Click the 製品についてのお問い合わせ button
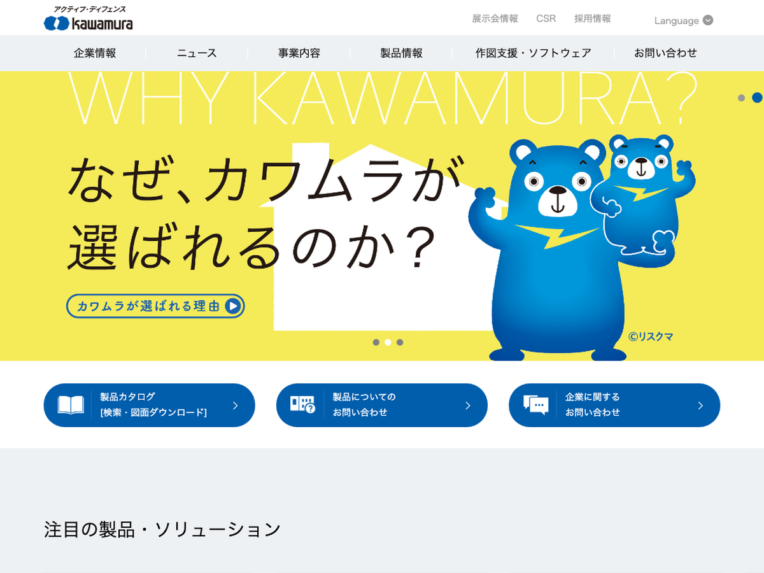Image resolution: width=764 pixels, height=573 pixels. (x=382, y=405)
